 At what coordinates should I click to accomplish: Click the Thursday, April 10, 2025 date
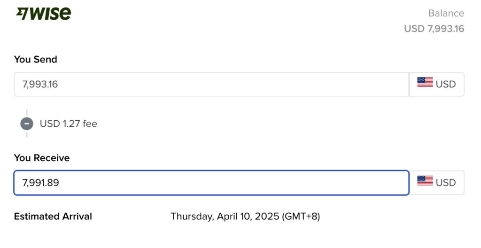point(225,217)
